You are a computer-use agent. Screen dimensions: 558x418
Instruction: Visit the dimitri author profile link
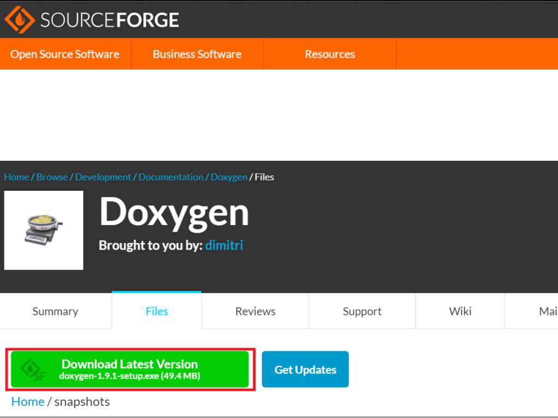(224, 245)
